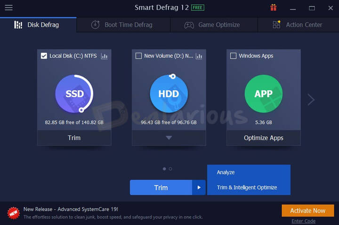Viewport: 339px width, 225px height.
Task: Uncheck the Local Disk (C:) checkbox
Action: [x=44, y=56]
